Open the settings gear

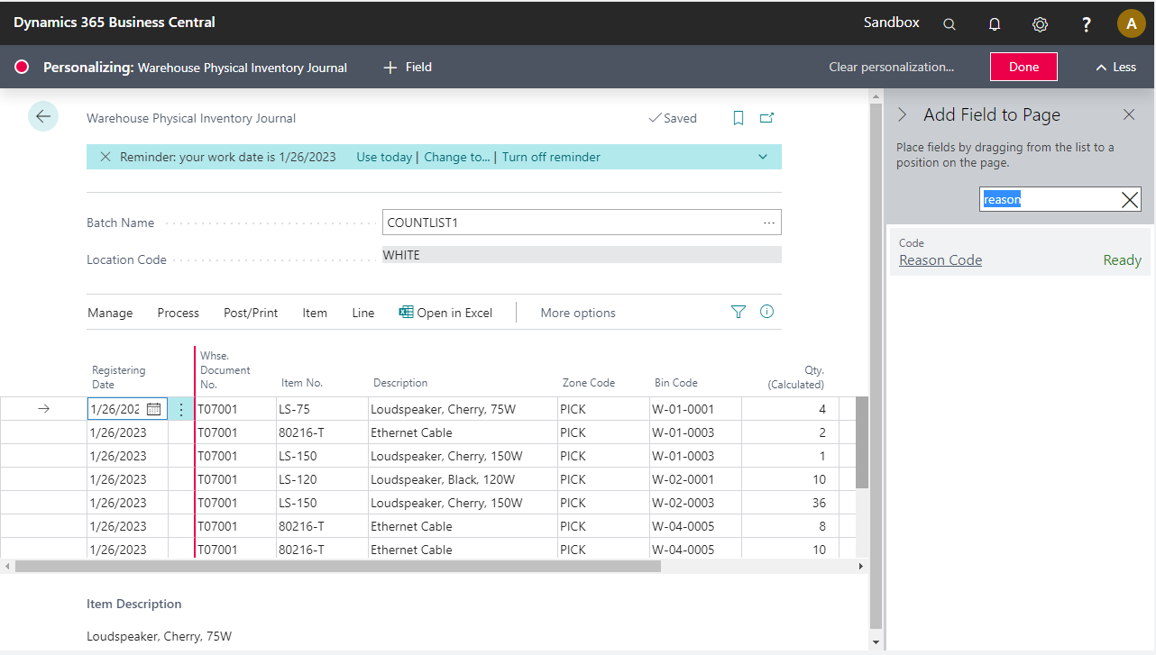1040,24
